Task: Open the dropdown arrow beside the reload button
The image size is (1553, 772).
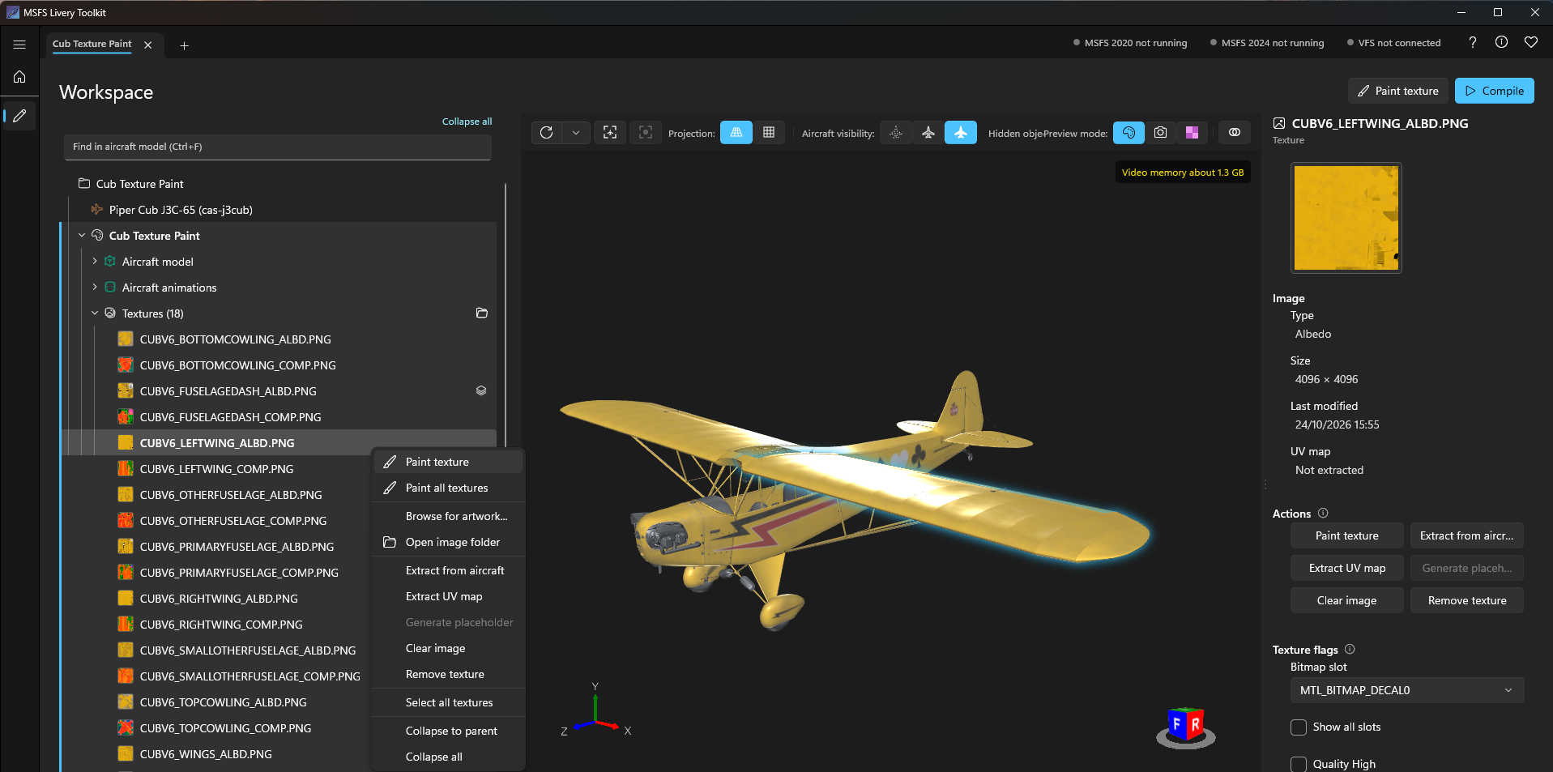Action: coord(576,133)
